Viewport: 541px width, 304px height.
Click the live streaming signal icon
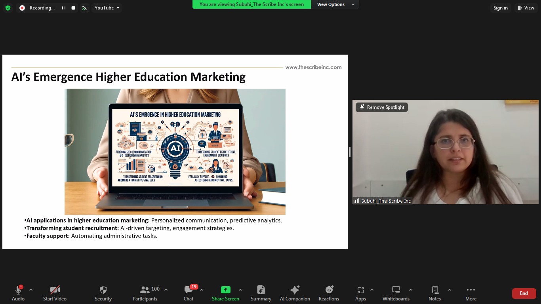tap(84, 8)
